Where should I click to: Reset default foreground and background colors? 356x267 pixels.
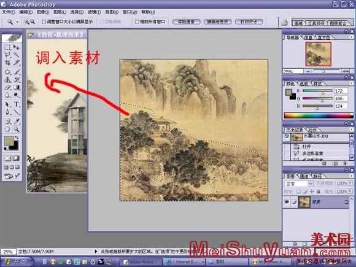coord(6,149)
